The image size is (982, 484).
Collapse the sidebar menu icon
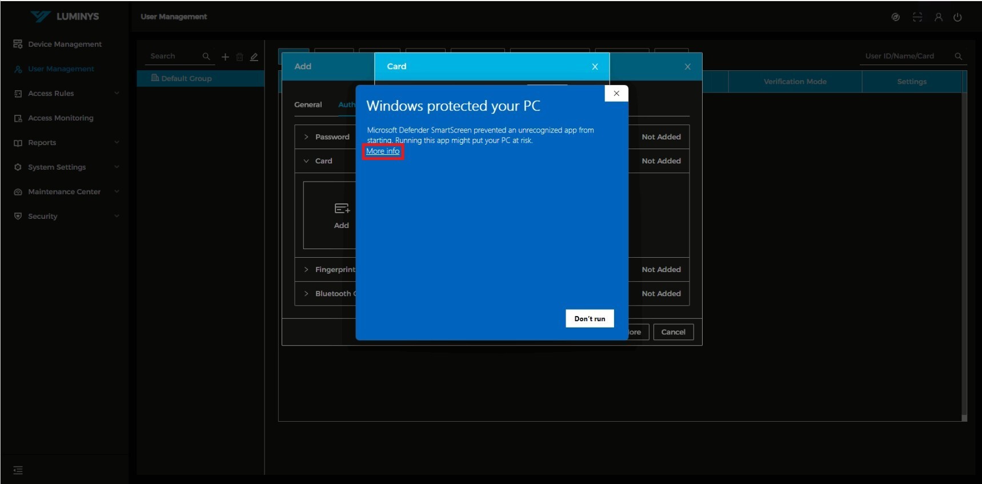18,470
